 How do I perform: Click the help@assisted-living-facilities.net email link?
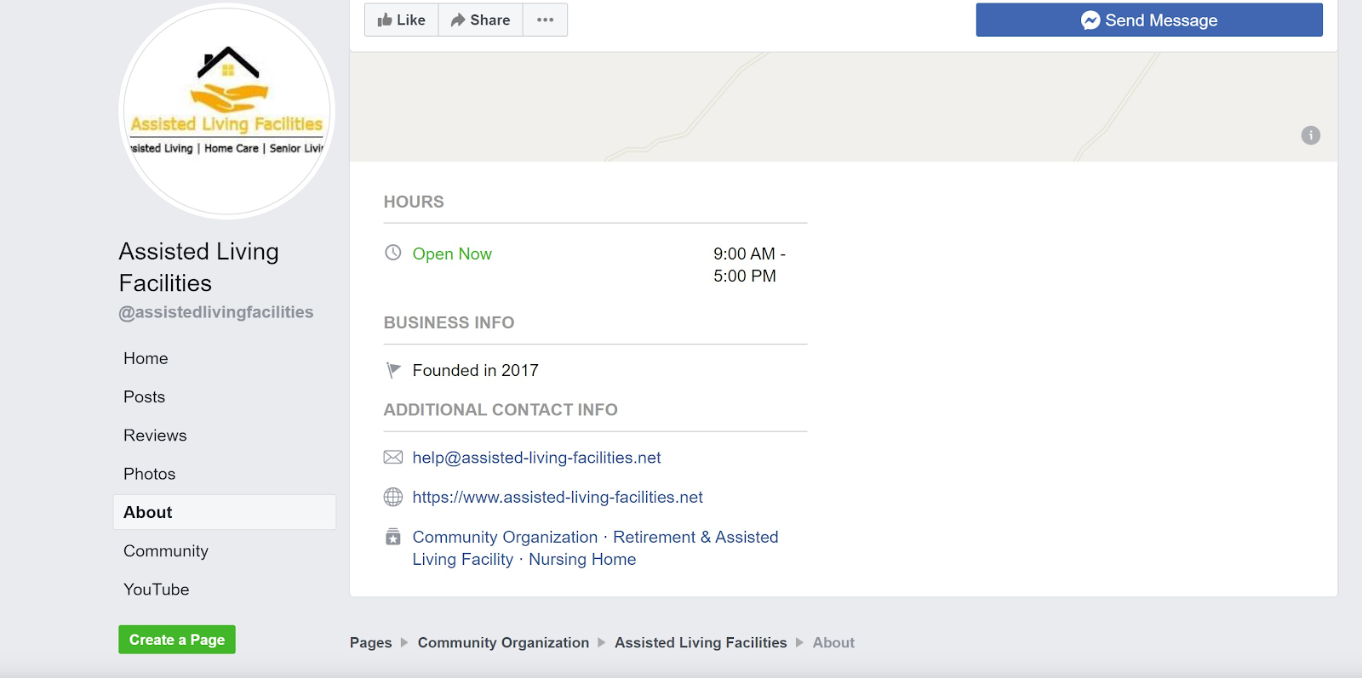click(x=536, y=458)
